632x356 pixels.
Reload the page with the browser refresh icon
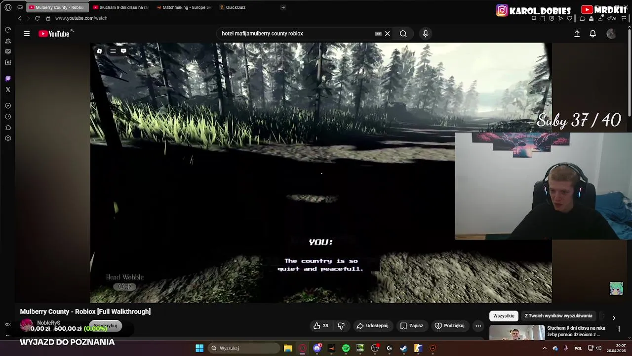point(37,18)
